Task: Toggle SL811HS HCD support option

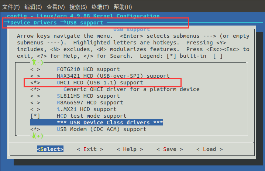Action: (x=75, y=96)
